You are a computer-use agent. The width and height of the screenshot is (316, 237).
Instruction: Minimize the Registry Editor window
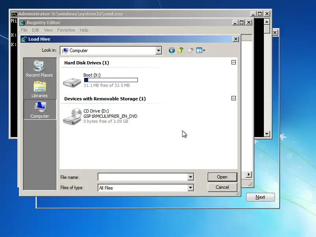235,23
